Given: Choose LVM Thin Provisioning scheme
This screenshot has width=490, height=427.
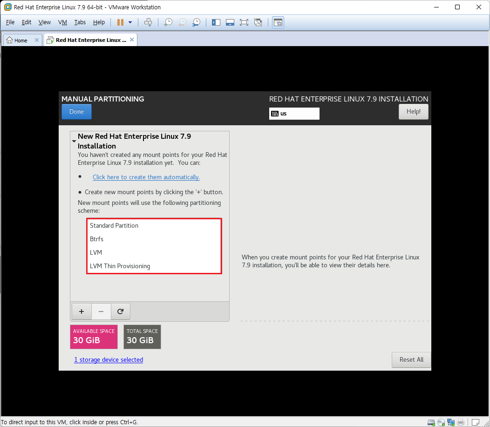Looking at the screenshot, I should [154, 266].
